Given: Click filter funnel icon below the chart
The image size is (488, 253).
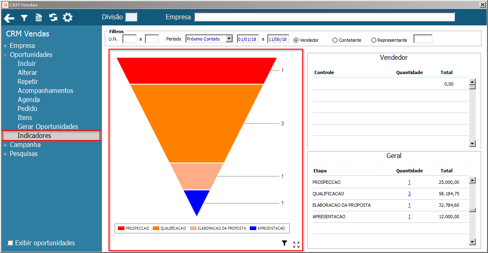Looking at the screenshot, I should click(285, 243).
